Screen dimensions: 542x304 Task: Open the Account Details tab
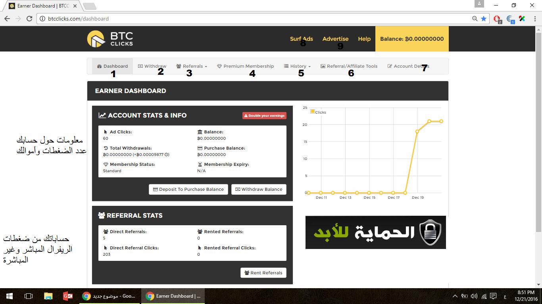pyautogui.click(x=408, y=66)
